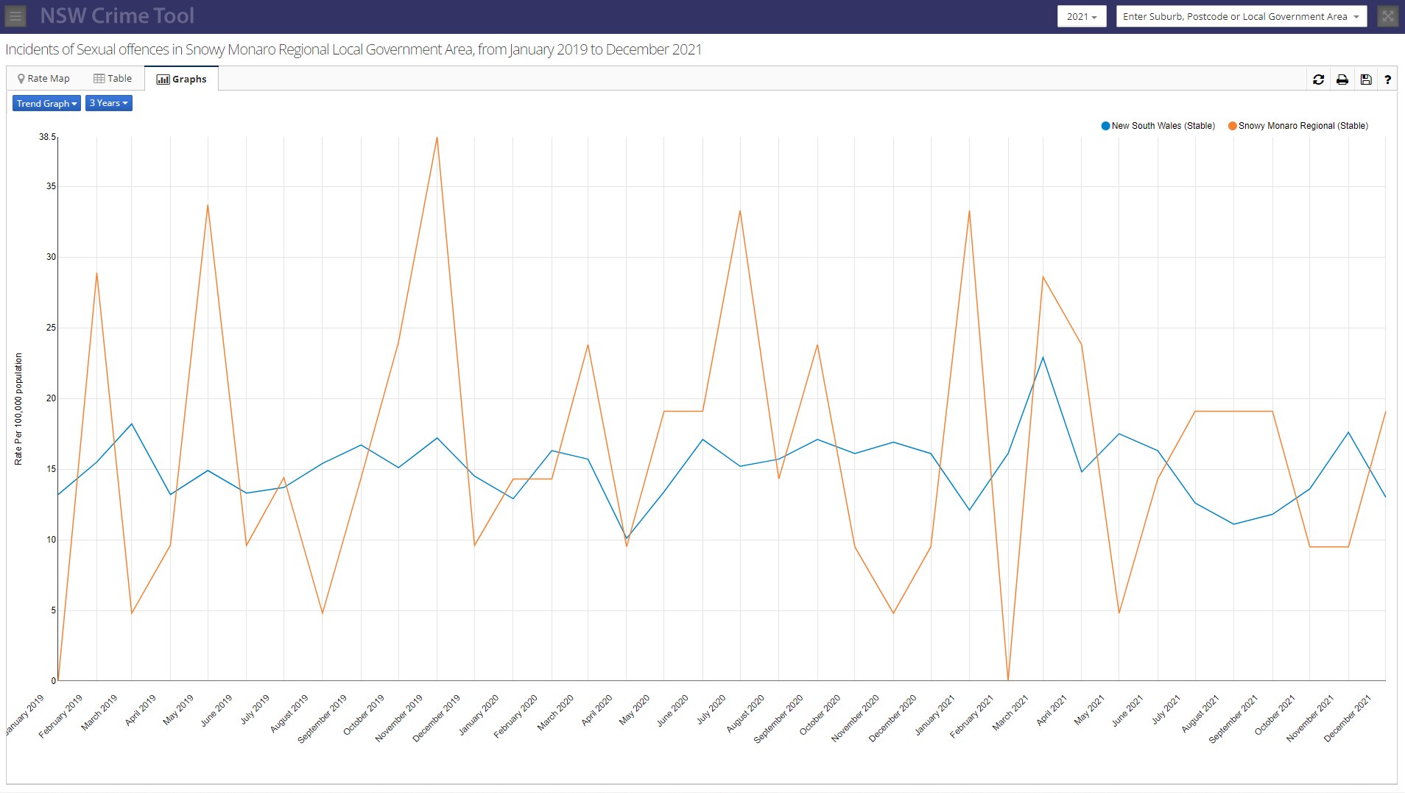
Task: Click the save graph icon
Action: pyautogui.click(x=1365, y=79)
